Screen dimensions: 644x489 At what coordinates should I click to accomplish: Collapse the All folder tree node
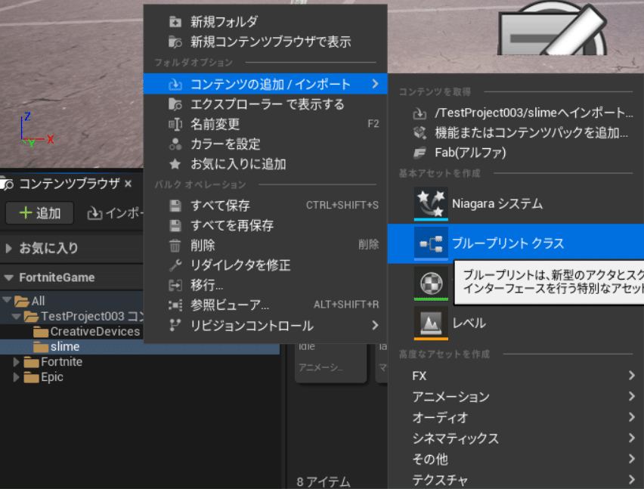(7, 300)
